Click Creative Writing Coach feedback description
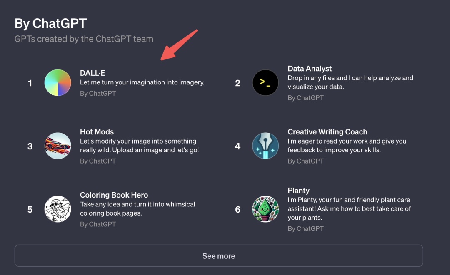 [x=347, y=146]
